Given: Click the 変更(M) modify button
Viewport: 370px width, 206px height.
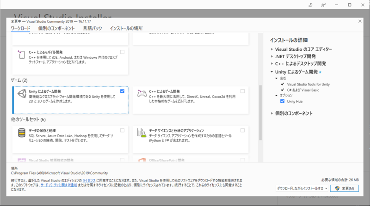Looking at the screenshot, I should [345, 188].
